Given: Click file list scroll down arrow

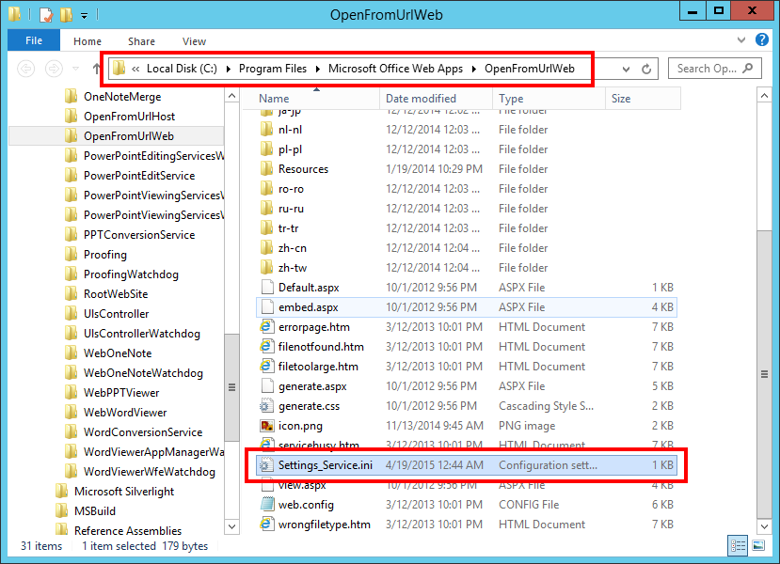Looking at the screenshot, I should click(x=764, y=525).
